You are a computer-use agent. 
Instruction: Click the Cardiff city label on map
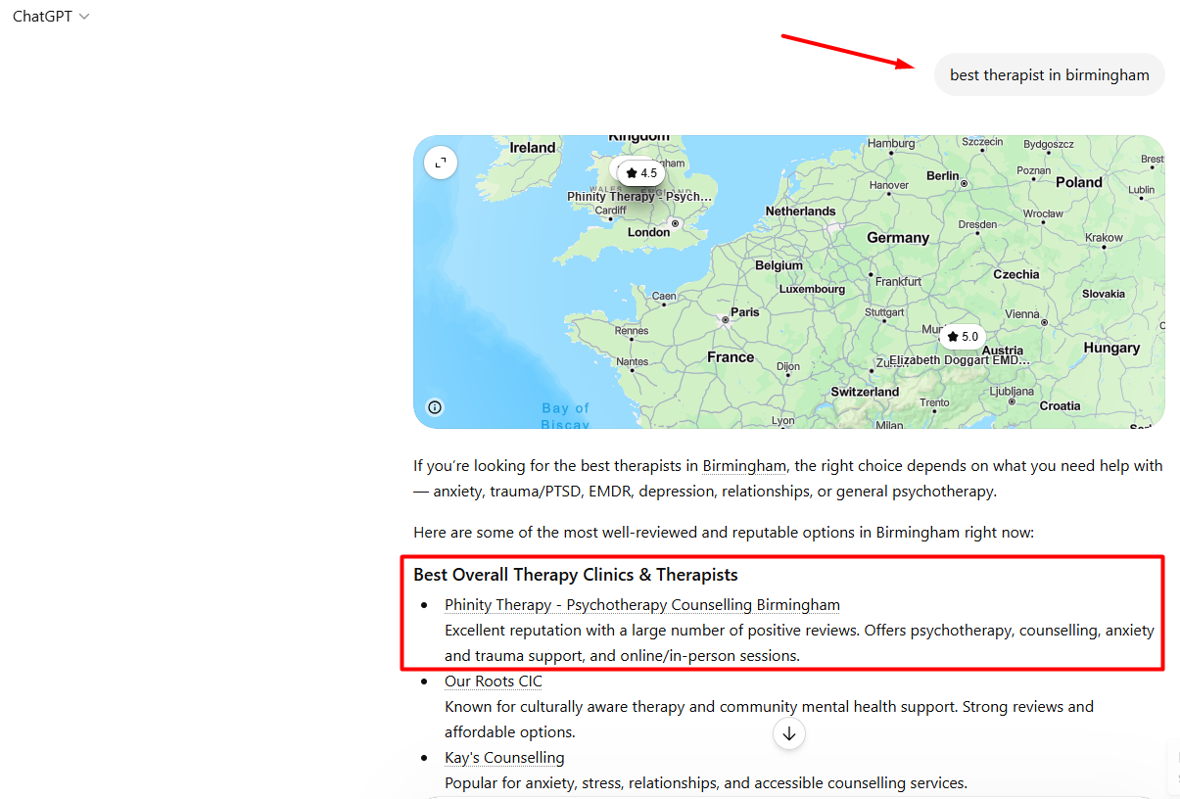(610, 211)
